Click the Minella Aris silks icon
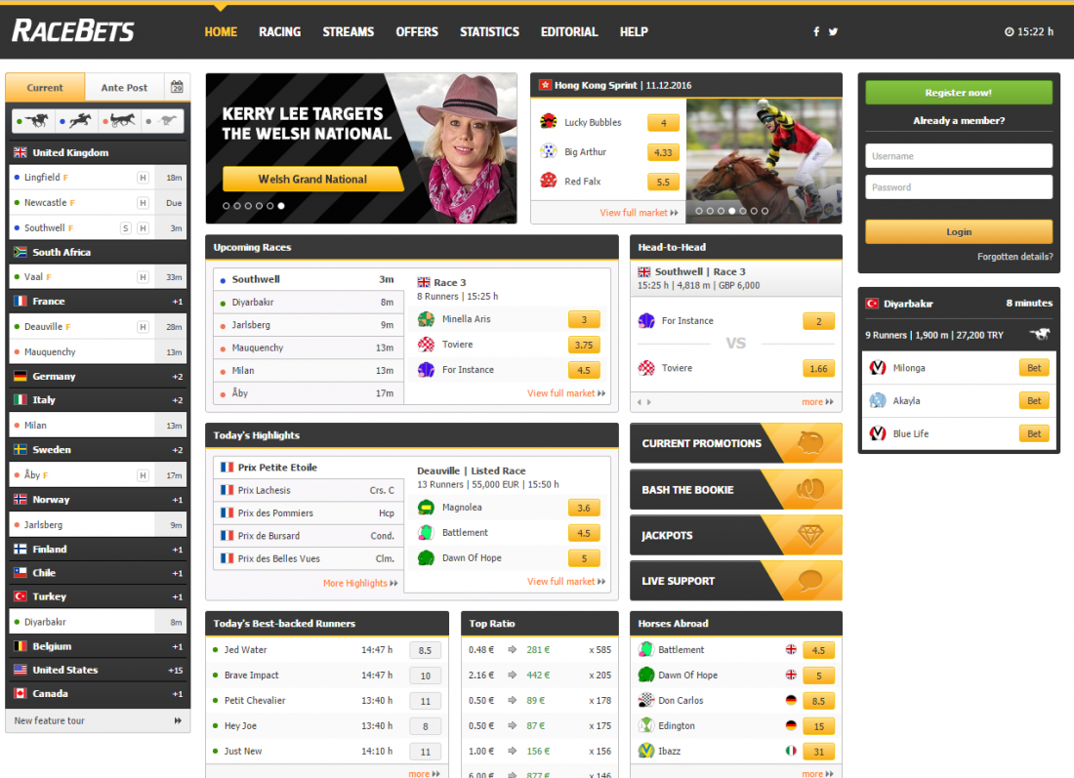This screenshot has height=778, width=1074. click(x=426, y=319)
